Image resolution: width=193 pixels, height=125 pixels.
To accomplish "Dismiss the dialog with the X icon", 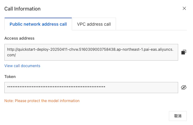I will (x=184, y=8).
